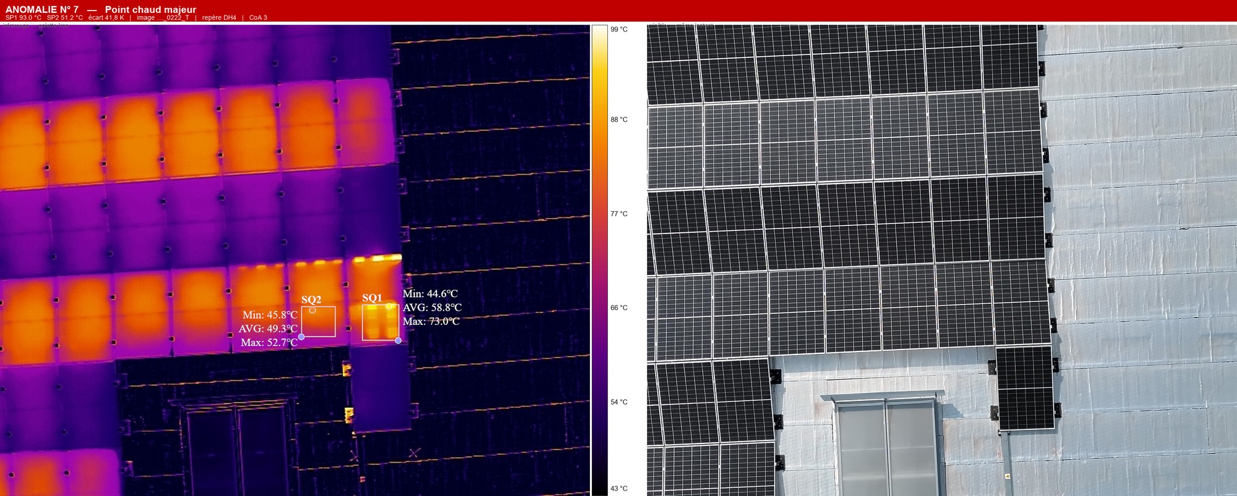Click the "Min: 44.6°C" reading
The height and width of the screenshot is (496, 1237).
430,294
